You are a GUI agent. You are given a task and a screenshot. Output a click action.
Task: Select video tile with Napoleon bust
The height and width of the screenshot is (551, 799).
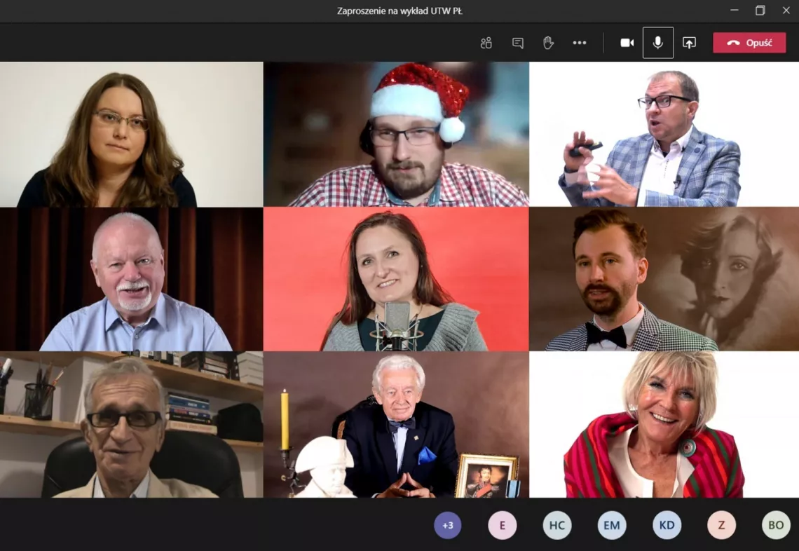pyautogui.click(x=396, y=425)
